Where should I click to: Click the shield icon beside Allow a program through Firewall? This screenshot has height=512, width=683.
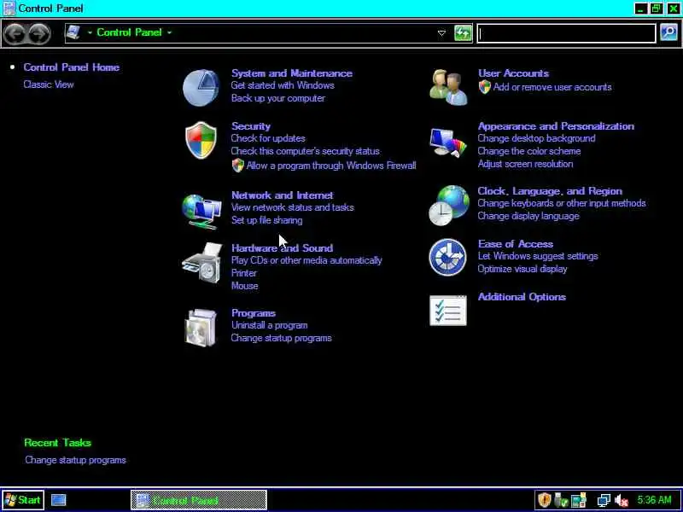click(238, 165)
